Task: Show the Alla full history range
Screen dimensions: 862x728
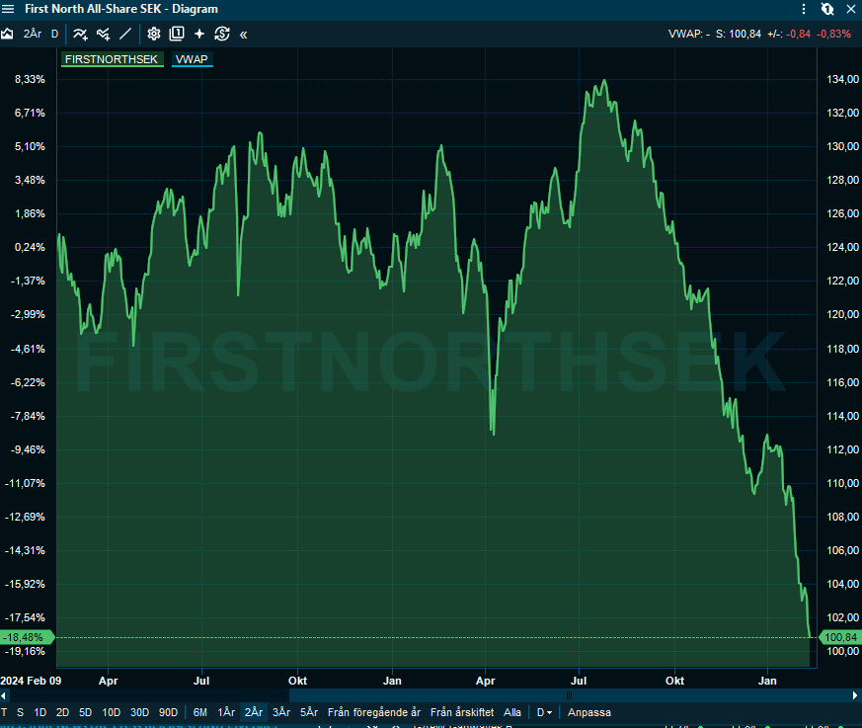Action: point(511,712)
